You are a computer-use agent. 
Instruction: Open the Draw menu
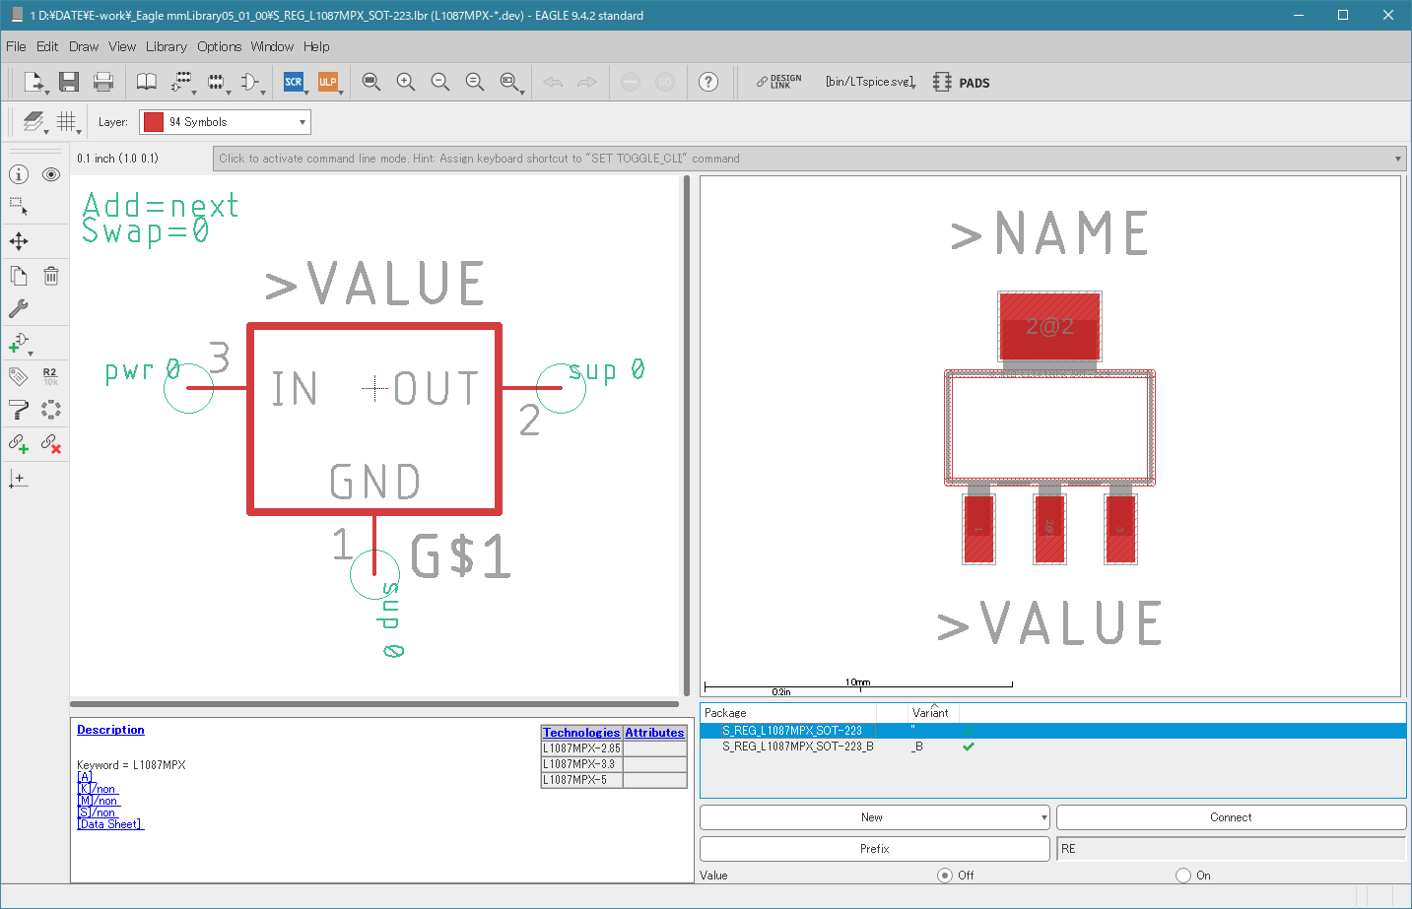tap(84, 46)
